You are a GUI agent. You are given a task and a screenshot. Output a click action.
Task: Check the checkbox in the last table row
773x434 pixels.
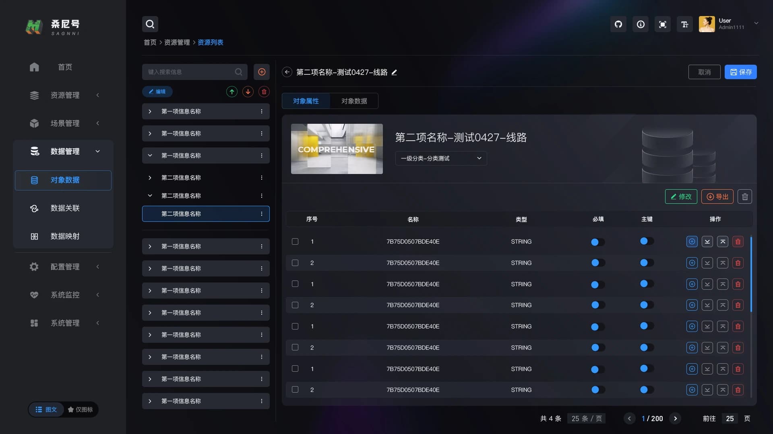pyautogui.click(x=295, y=390)
